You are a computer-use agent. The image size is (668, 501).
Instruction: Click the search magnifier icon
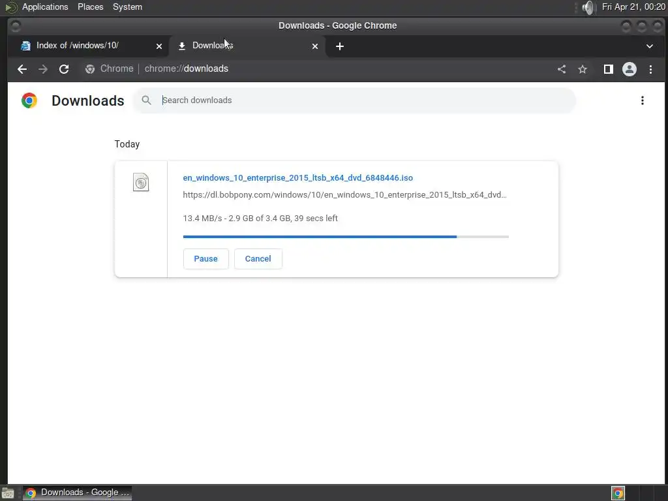click(x=147, y=100)
